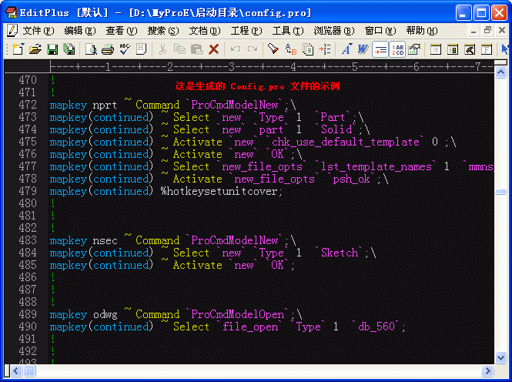512x382 pixels.
Task: Click 'ProCmdModelOpen' on line 489
Action: pyautogui.click(x=237, y=314)
